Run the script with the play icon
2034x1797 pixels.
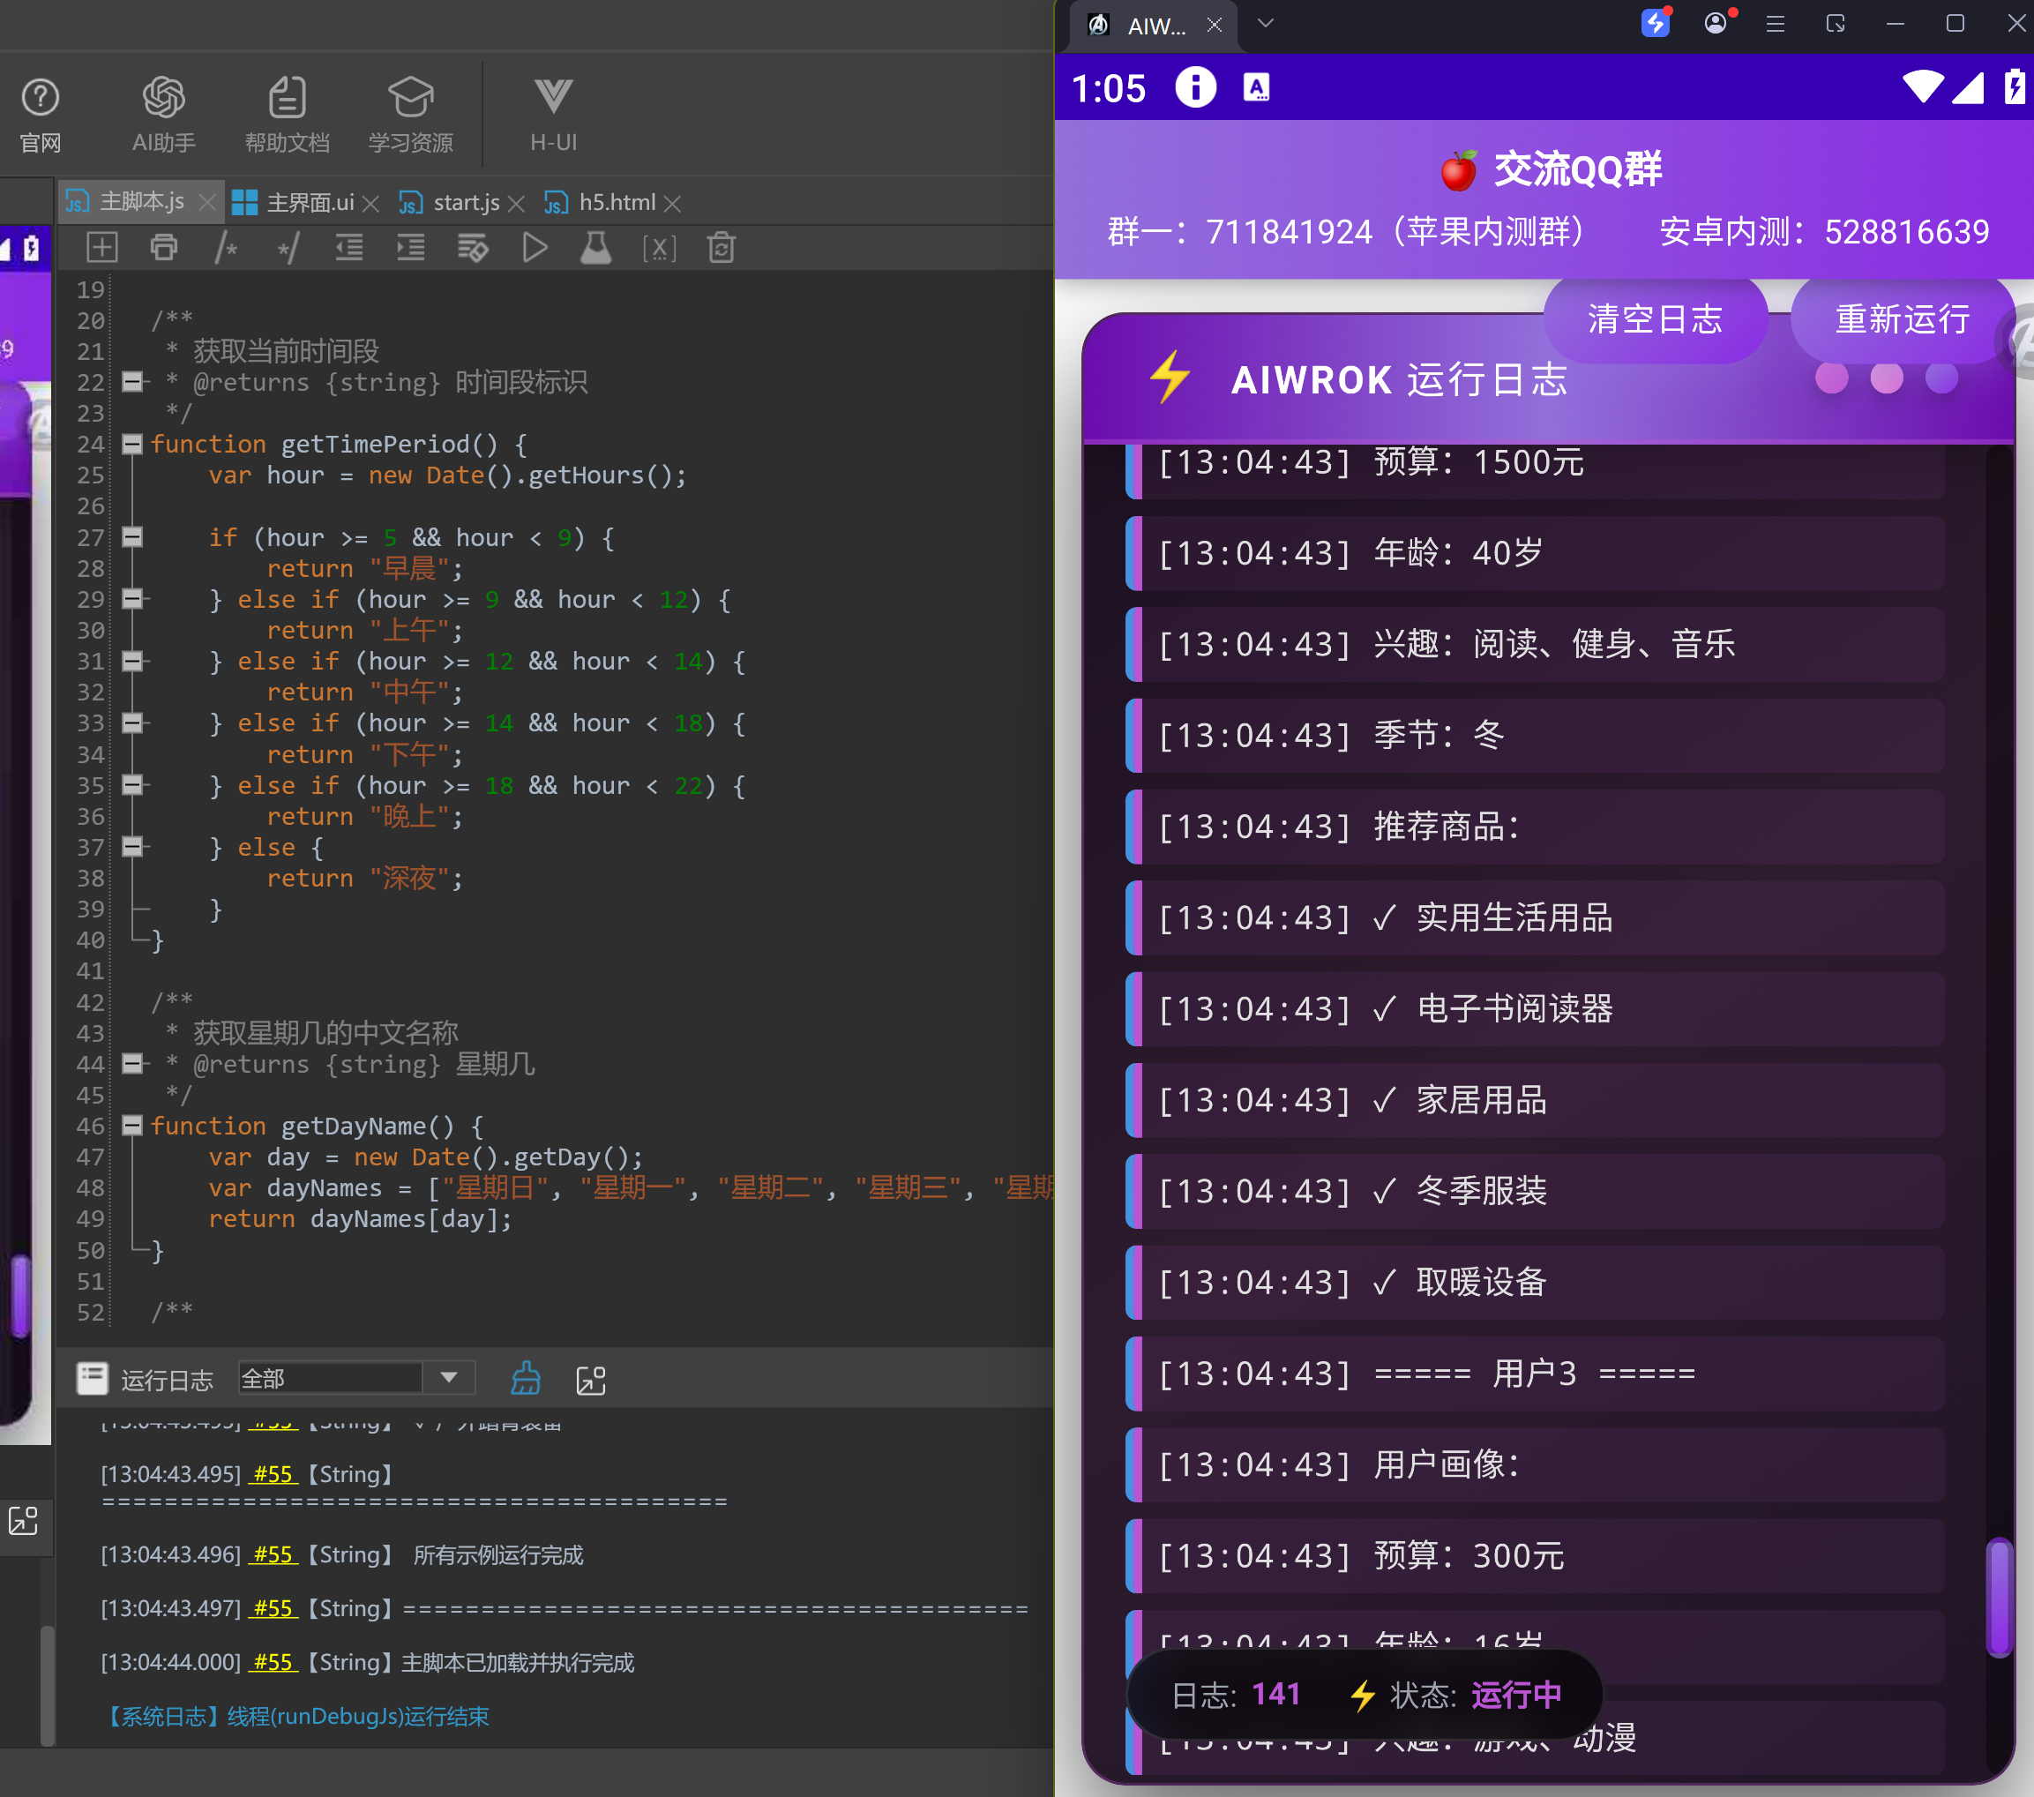[535, 247]
